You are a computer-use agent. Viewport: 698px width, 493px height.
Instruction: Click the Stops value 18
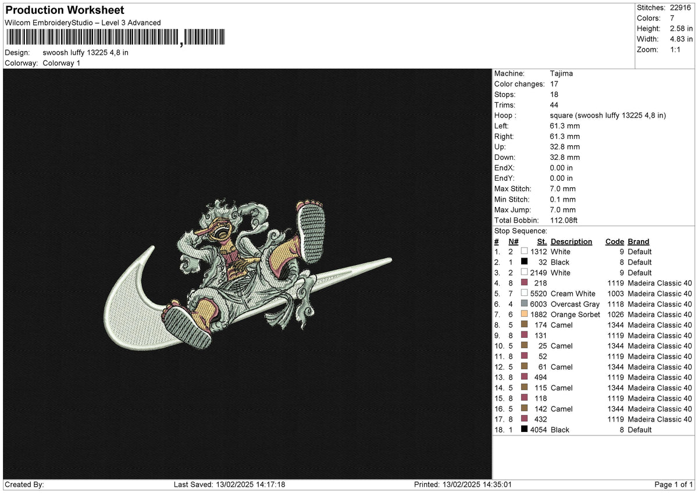pos(554,95)
